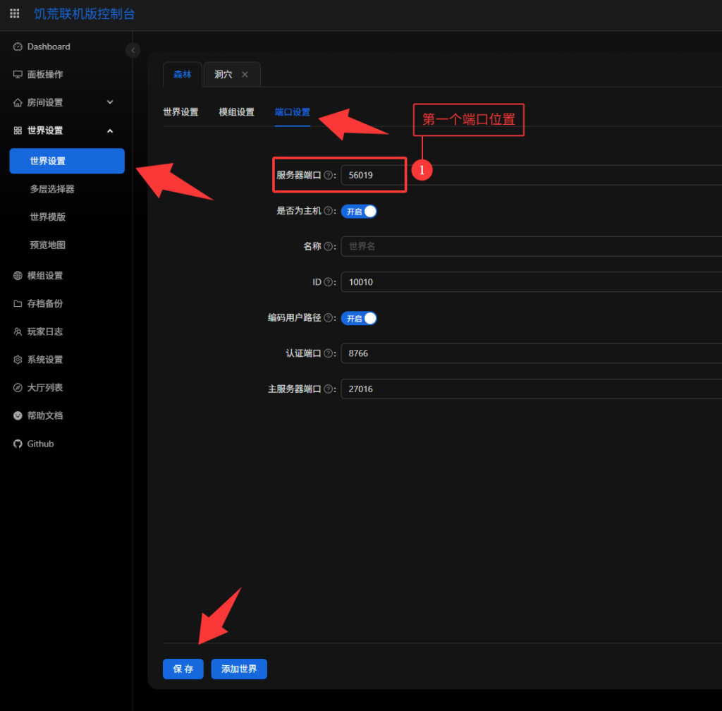Viewport: 722px width, 711px height.
Task: Open the app grid menu icon
Action: pos(15,13)
